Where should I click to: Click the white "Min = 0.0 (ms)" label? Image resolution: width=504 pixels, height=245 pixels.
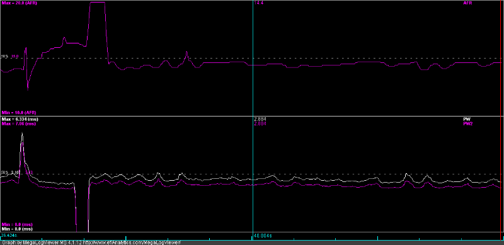point(17,229)
